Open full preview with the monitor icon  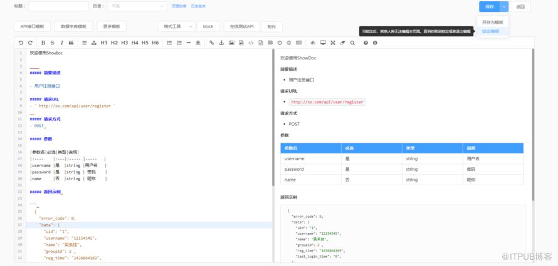pos(323,43)
